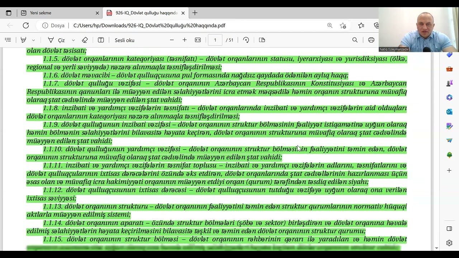
Task: Reload the page with refresh icon
Action: click(x=26, y=25)
